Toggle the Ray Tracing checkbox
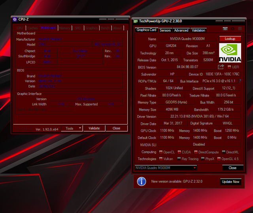The image size is (253, 213). pos(179,159)
